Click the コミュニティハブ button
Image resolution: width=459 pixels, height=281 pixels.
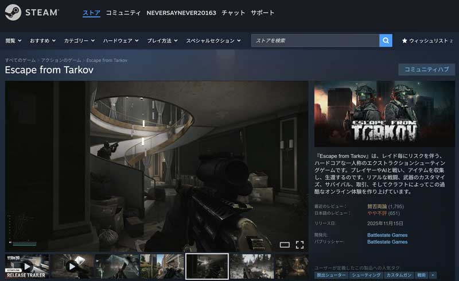click(x=426, y=70)
